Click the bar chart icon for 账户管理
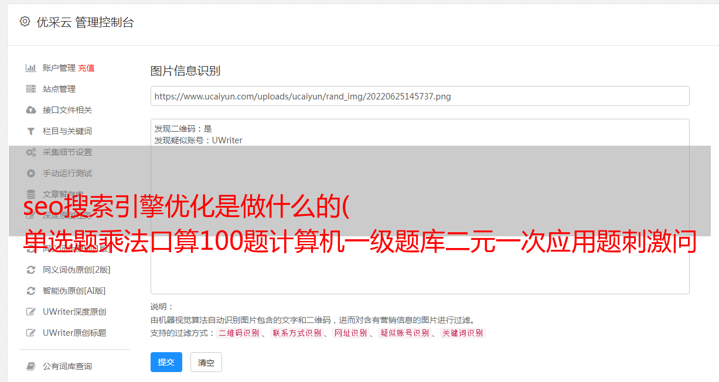This screenshot has width=719, height=382. pyautogui.click(x=31, y=68)
